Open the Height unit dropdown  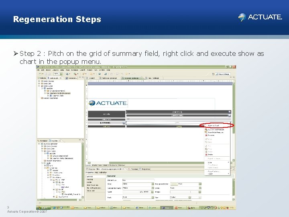199,192
